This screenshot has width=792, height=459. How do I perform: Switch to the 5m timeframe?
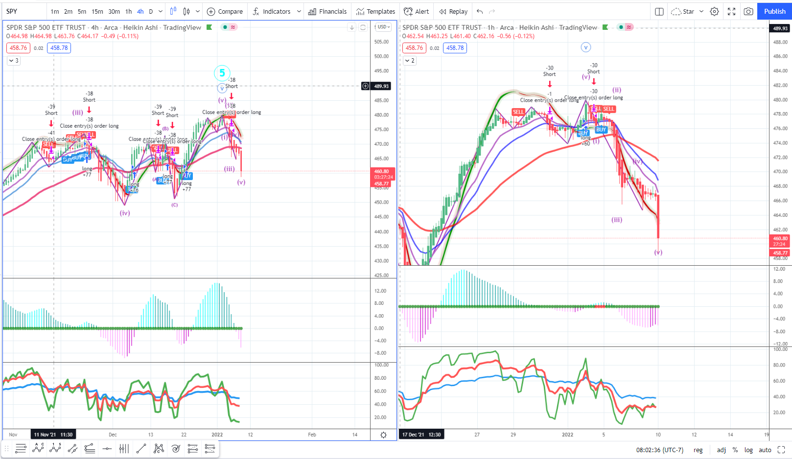tap(82, 11)
